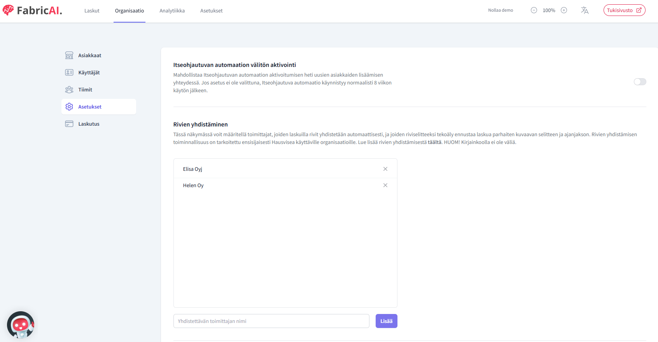Remove Helen Oy from the list

(385, 185)
